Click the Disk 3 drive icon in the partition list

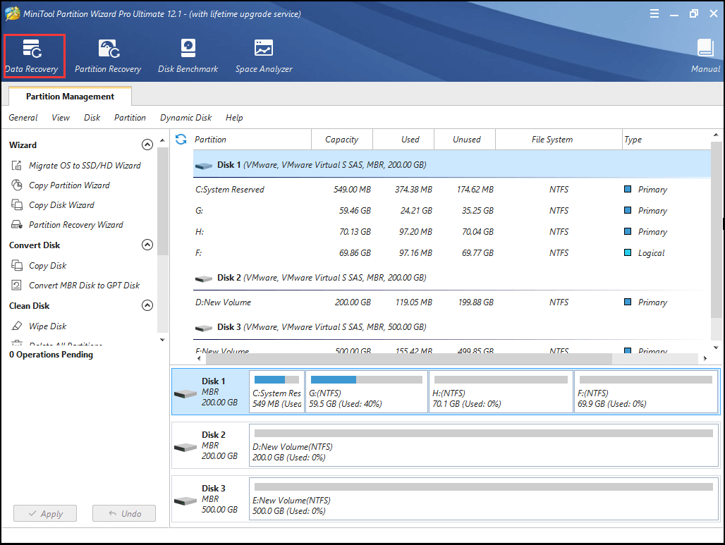pos(203,328)
